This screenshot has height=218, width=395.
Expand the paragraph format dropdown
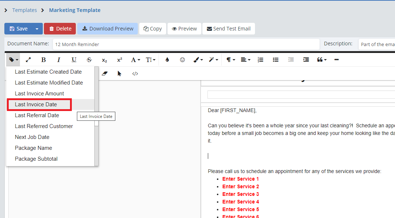pos(231,60)
